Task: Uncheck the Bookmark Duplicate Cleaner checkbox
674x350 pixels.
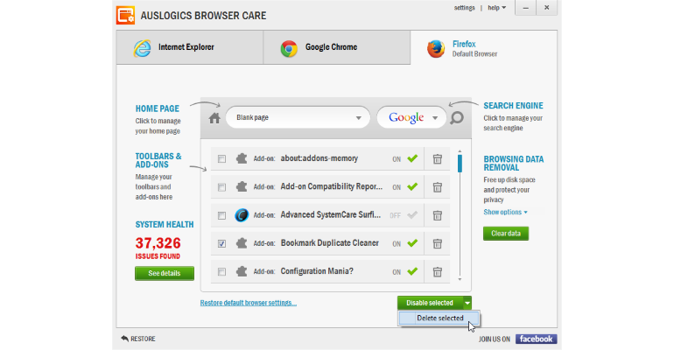Action: point(221,244)
